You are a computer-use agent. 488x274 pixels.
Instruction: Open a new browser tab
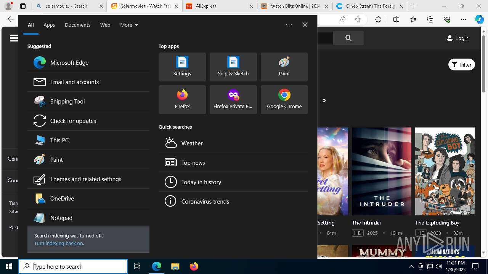tap(414, 6)
